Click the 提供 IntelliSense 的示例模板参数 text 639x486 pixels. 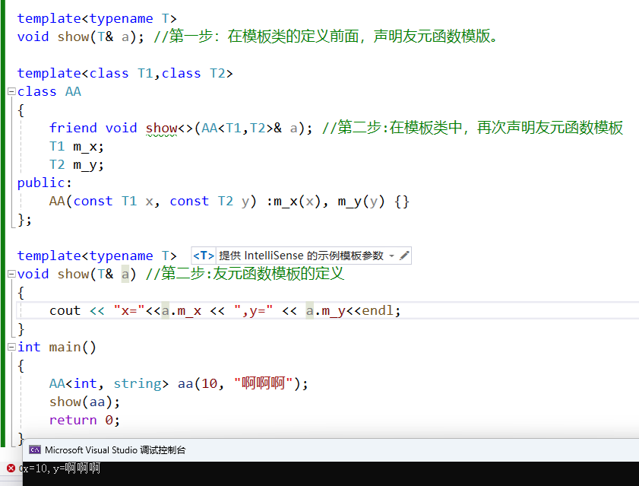pos(301,256)
